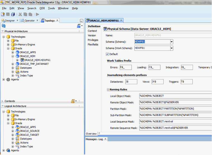Open the Topology connect menu icon
This screenshot has height=155, width=212.
79,26
